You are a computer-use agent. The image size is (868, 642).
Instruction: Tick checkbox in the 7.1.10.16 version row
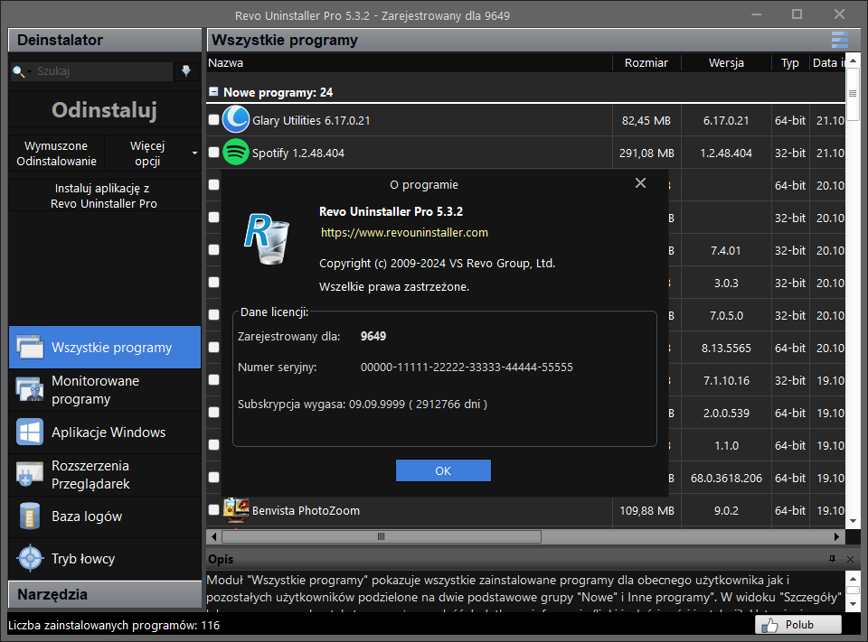(213, 380)
